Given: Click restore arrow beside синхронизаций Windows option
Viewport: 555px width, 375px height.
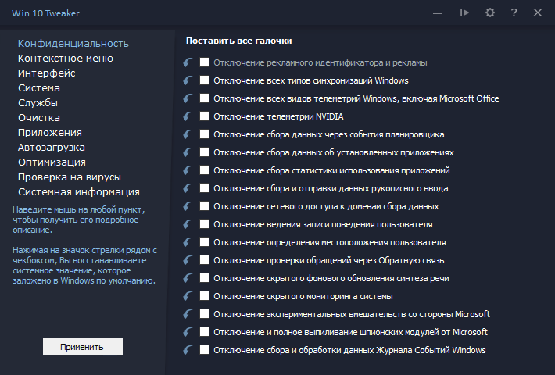Looking at the screenshot, I should click(188, 80).
